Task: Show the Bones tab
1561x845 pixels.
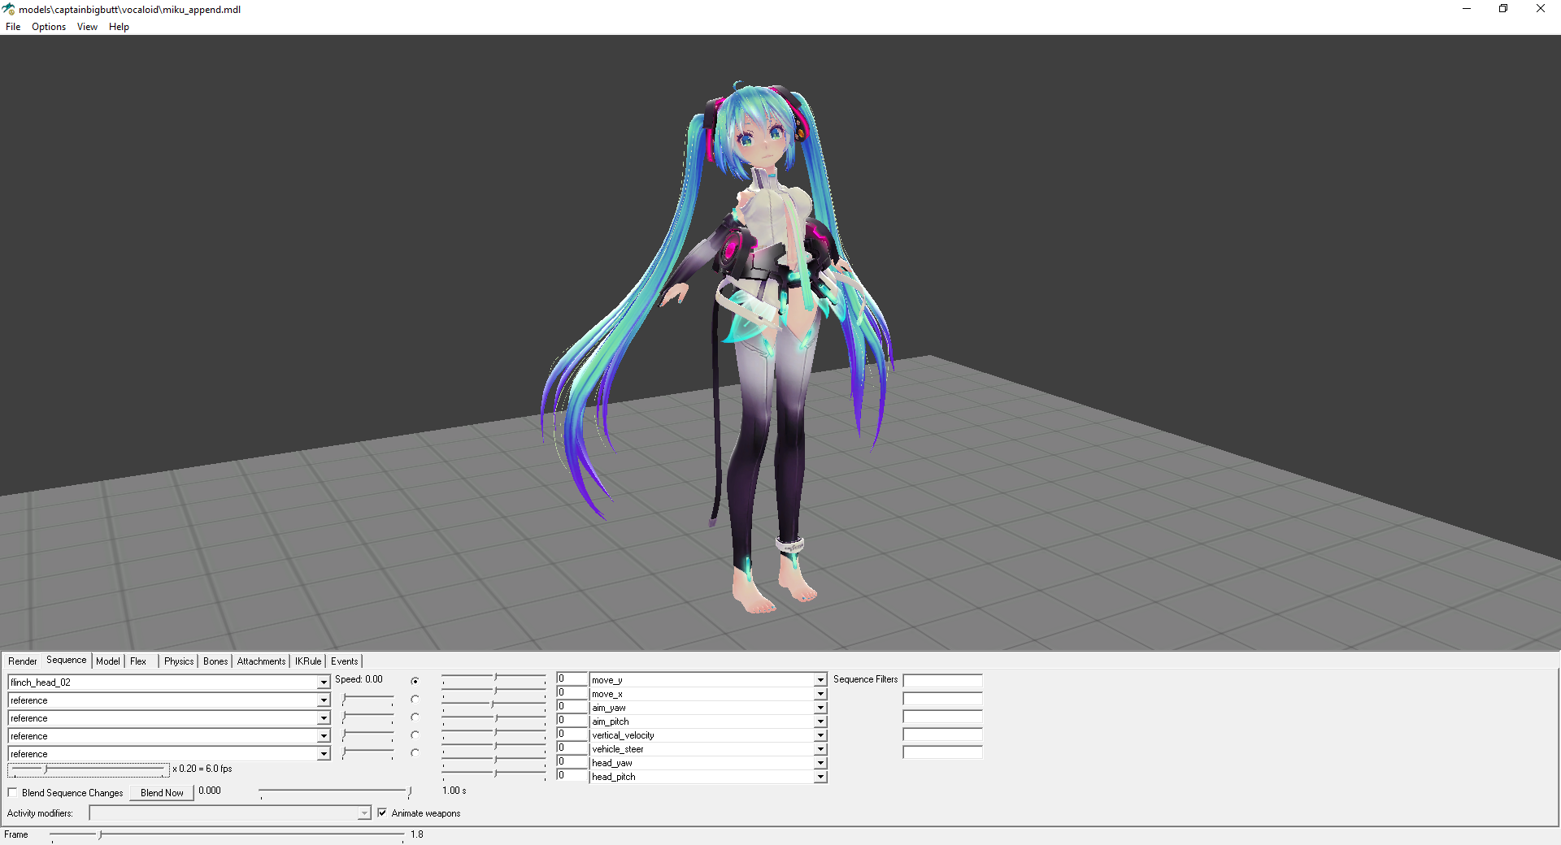Action: tap(215, 661)
